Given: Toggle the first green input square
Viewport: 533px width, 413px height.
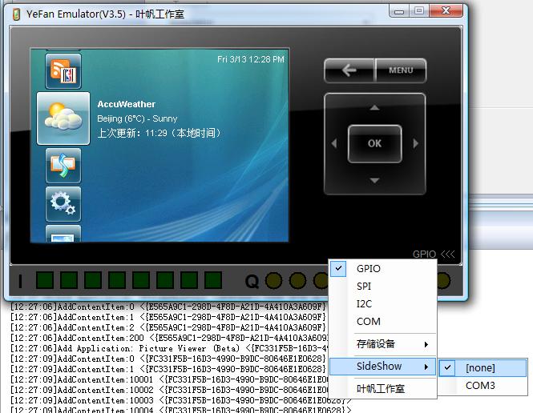Looking at the screenshot, I should pyautogui.click(x=45, y=280).
